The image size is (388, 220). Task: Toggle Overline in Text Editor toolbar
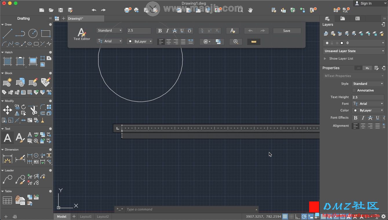pos(190,31)
